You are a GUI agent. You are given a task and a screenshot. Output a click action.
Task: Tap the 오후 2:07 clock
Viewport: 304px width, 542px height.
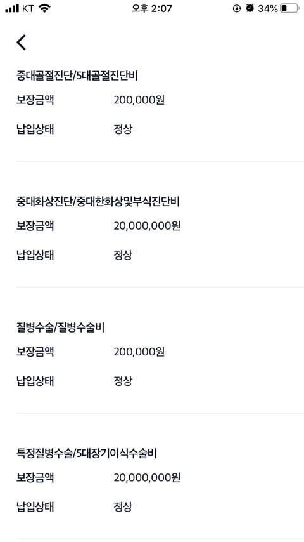(x=152, y=8)
